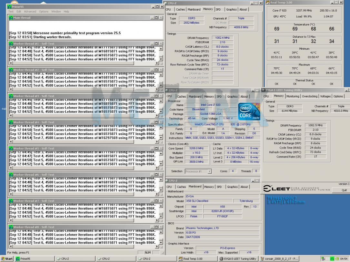Select Memory tab in bottom CPU-Z window
Viewport: 350px width, 262px height.
point(209,187)
